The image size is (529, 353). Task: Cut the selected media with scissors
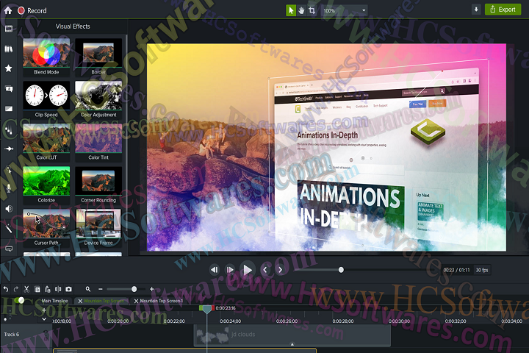[x=26, y=289]
